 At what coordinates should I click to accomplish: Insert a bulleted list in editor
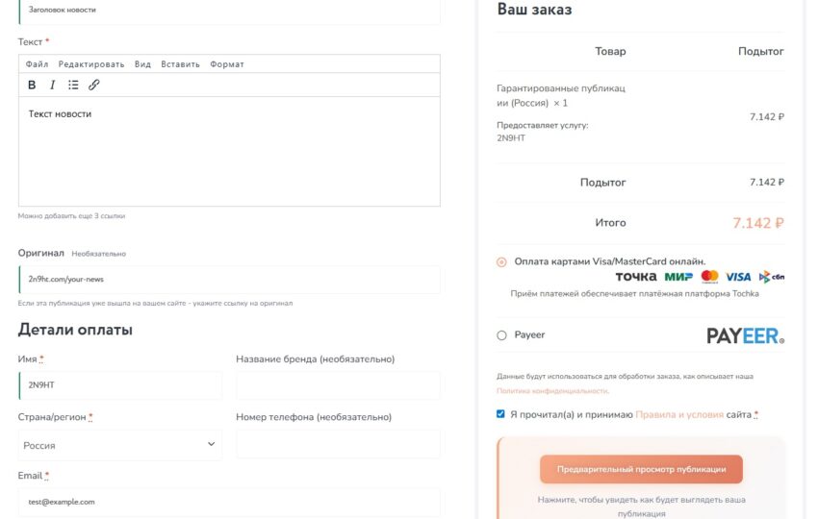[x=73, y=85]
